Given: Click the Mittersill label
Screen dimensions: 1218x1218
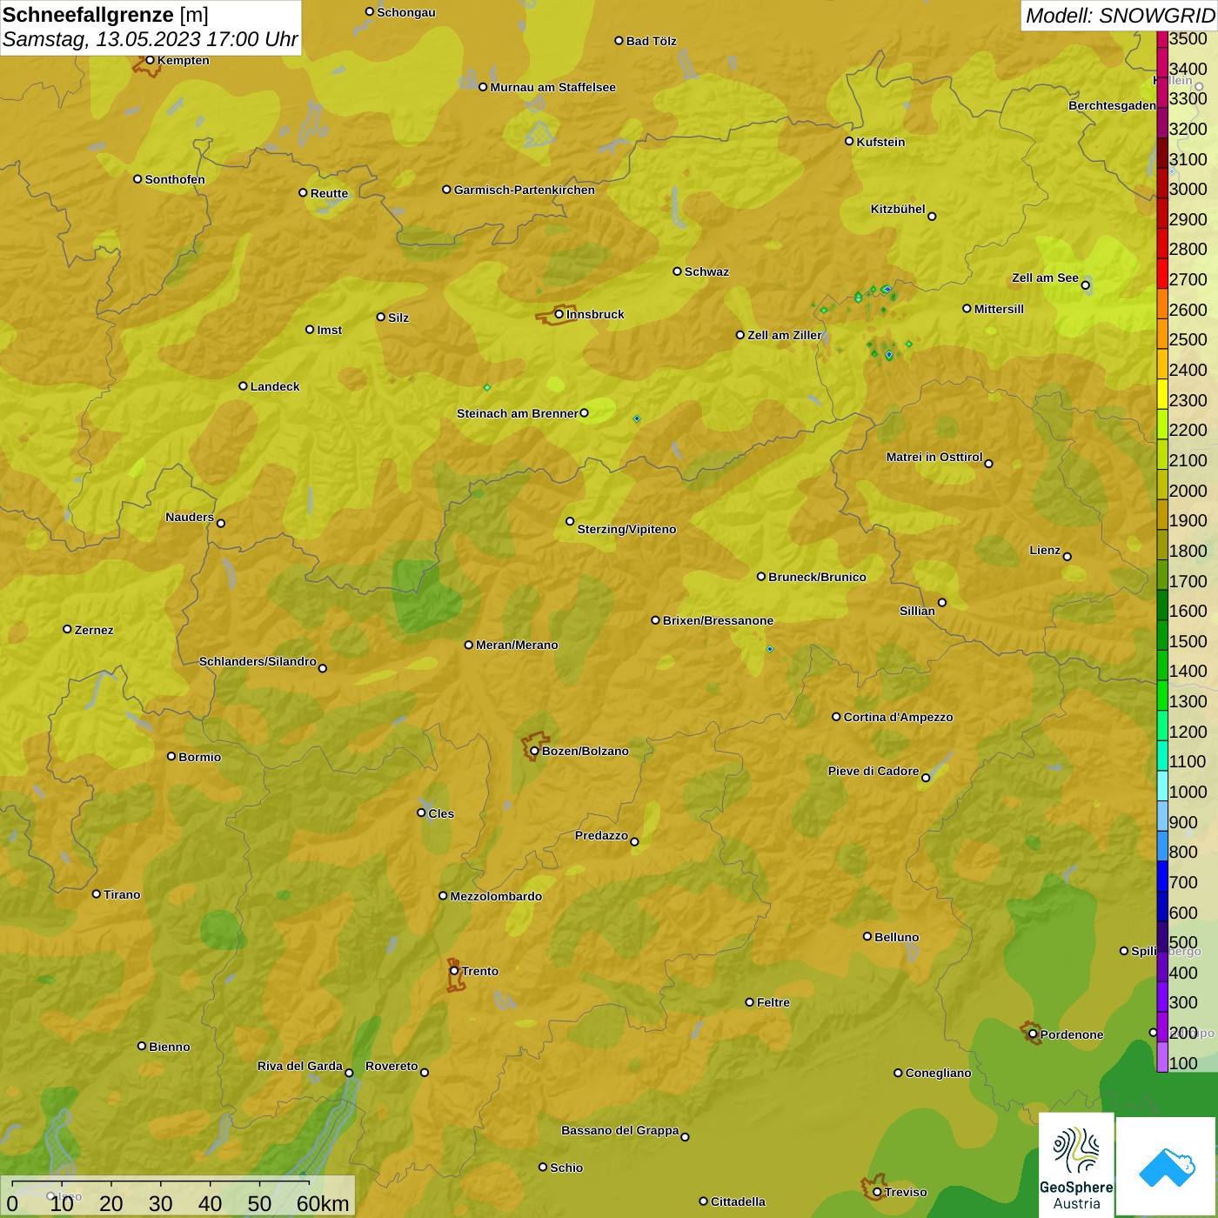Looking at the screenshot, I should click(x=999, y=309).
